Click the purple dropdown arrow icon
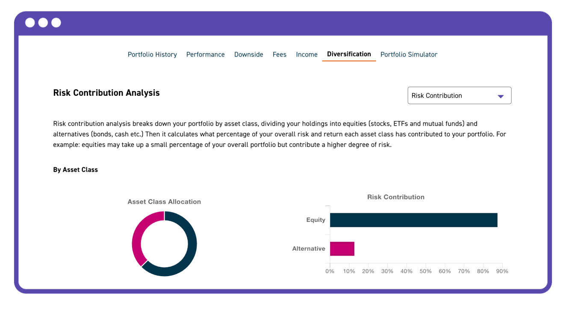566x321 pixels. click(500, 95)
